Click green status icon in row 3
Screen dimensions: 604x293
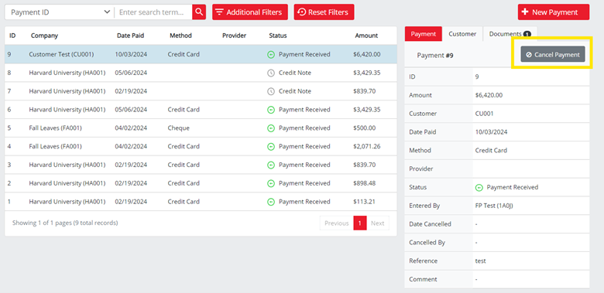pyautogui.click(x=271, y=165)
